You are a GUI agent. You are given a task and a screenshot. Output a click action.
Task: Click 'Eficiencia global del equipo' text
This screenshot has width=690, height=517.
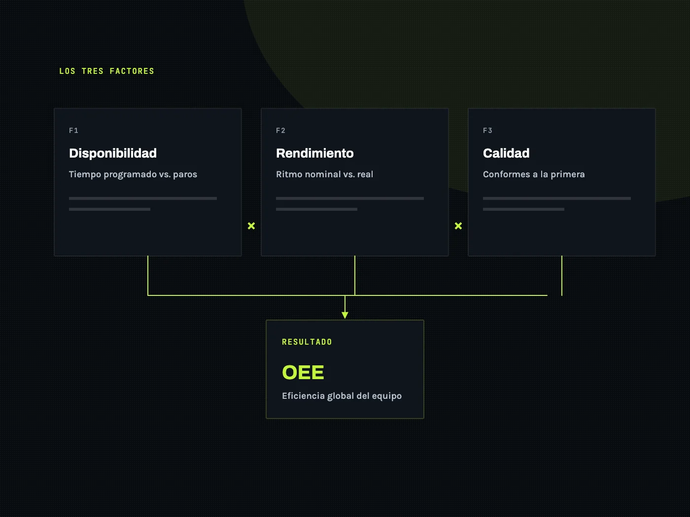pos(342,396)
